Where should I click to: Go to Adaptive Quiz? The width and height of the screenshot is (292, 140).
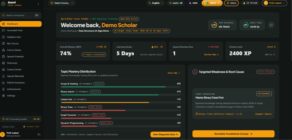point(21,37)
